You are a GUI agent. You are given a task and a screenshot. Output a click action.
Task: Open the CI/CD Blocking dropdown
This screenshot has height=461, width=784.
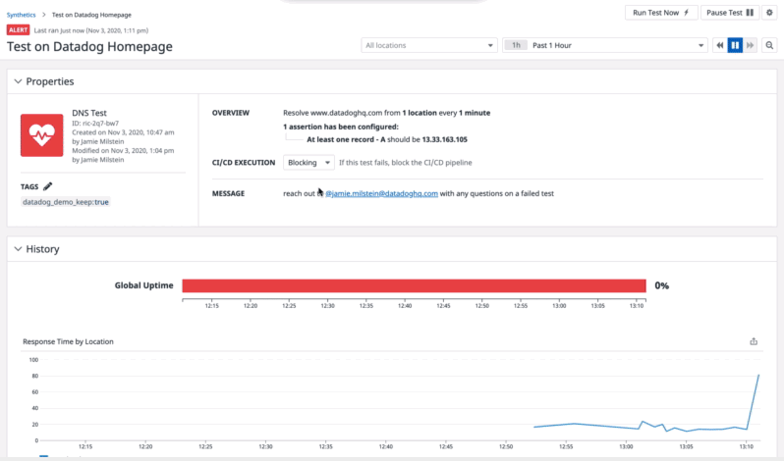[x=309, y=162]
